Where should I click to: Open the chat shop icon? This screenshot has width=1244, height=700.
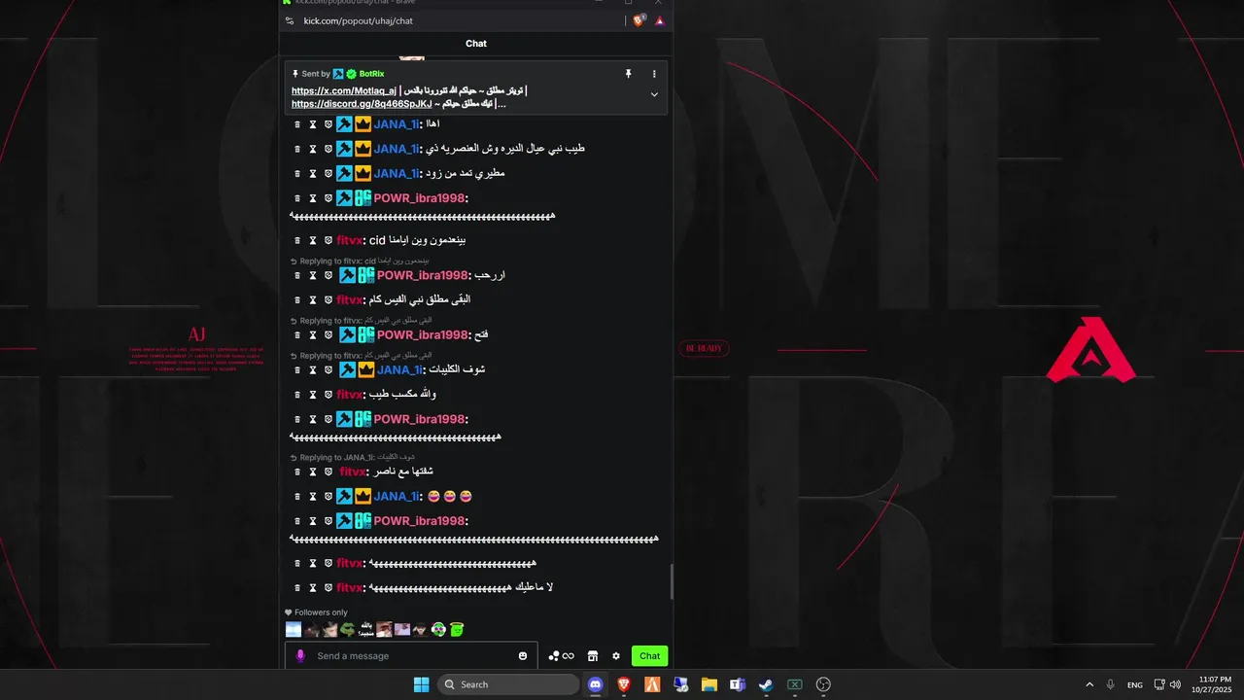(x=593, y=656)
